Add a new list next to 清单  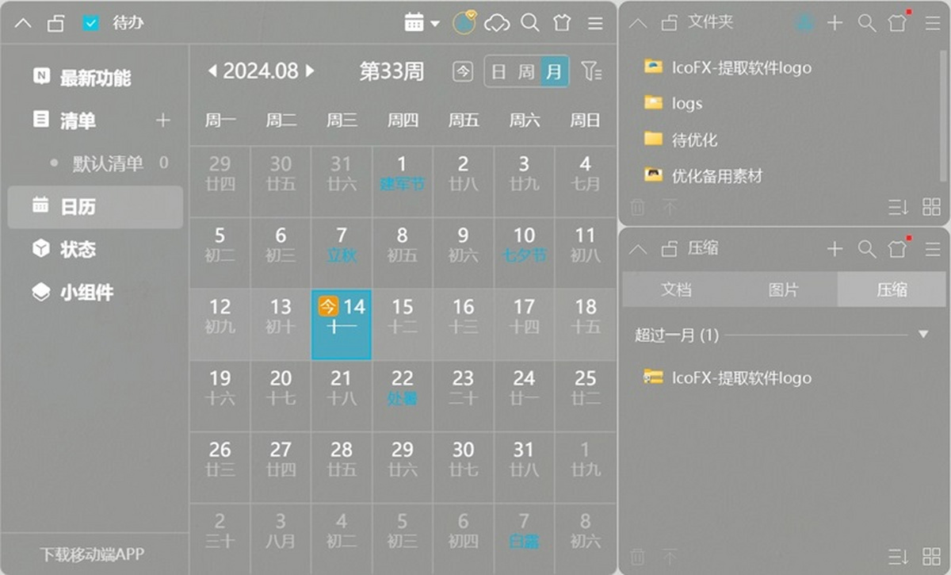click(x=162, y=121)
